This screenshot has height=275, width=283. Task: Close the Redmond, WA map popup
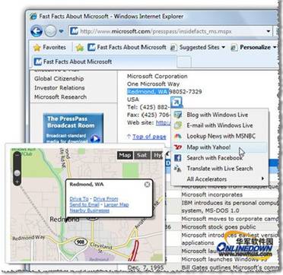click(x=147, y=185)
